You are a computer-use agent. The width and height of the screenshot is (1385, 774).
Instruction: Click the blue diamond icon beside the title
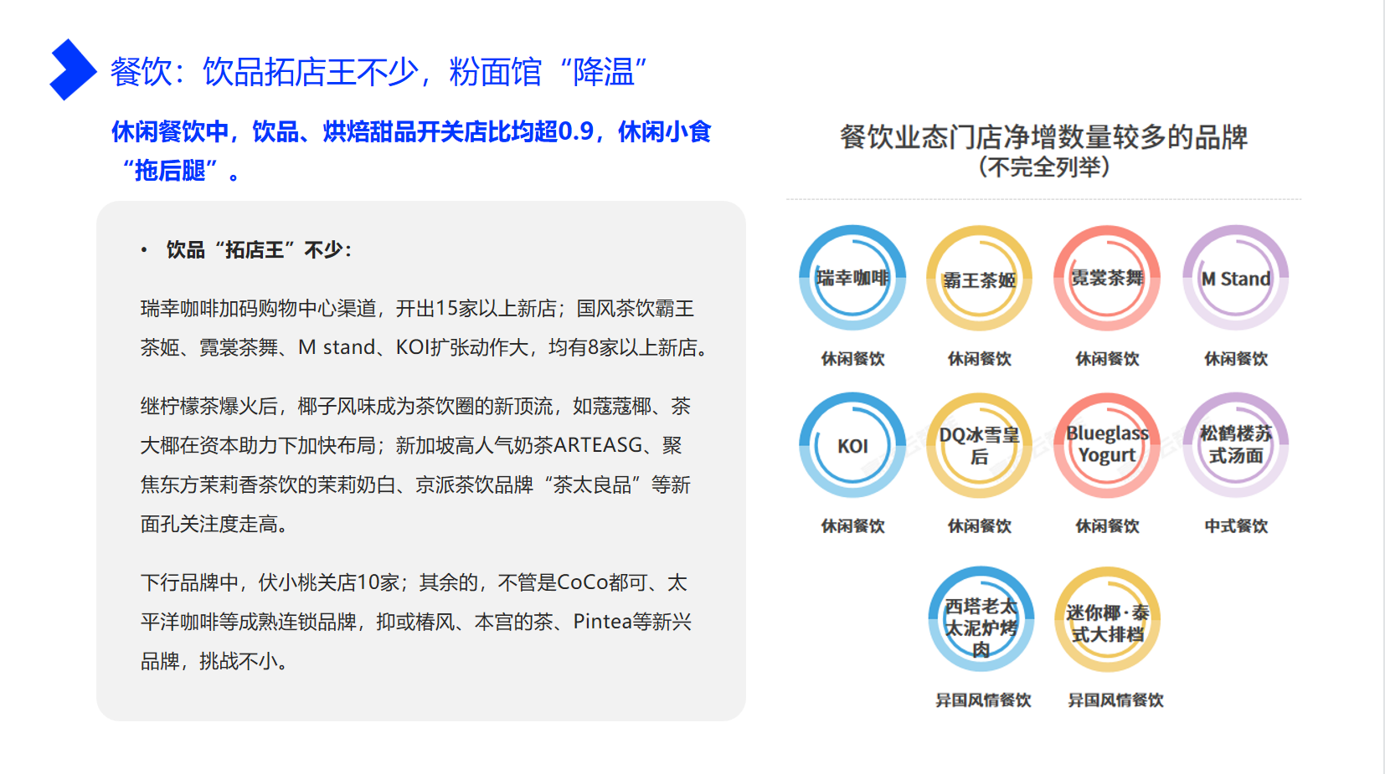(x=74, y=70)
